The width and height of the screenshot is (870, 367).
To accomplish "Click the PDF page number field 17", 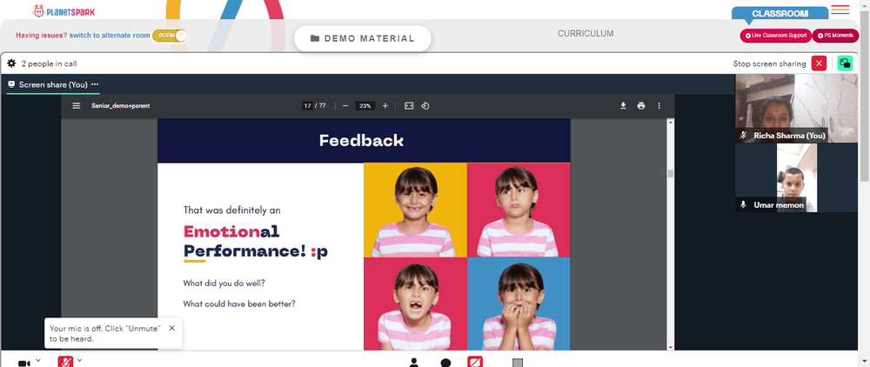I will (307, 106).
